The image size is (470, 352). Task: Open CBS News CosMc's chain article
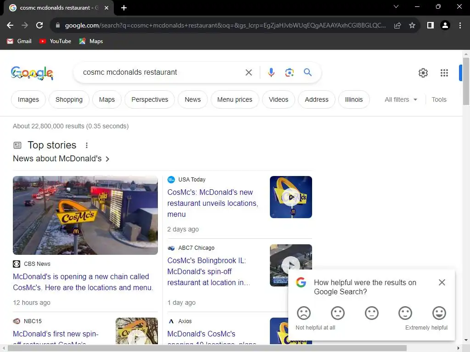tap(83, 282)
